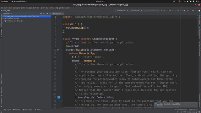201x113 pixels.
Task: Toggle the Structure side tab
Action: [x=1, y=103]
